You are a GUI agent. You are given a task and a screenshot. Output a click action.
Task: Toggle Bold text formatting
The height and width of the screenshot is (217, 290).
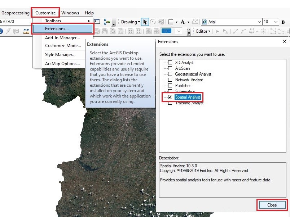click(283, 22)
